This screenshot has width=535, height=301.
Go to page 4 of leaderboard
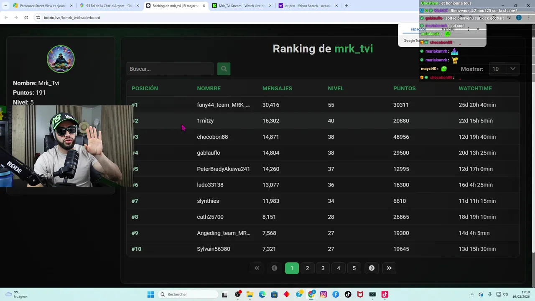tap(339, 268)
